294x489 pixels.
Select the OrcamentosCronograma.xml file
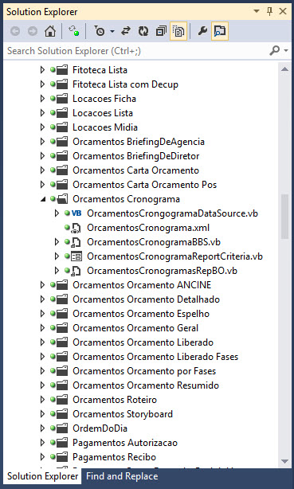148,228
